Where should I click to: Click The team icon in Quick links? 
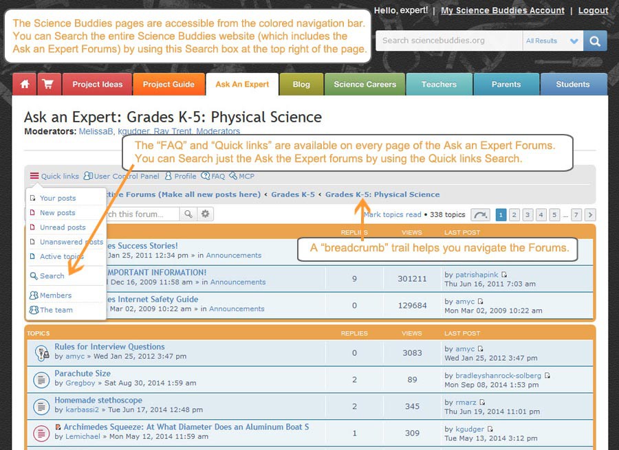(x=34, y=310)
